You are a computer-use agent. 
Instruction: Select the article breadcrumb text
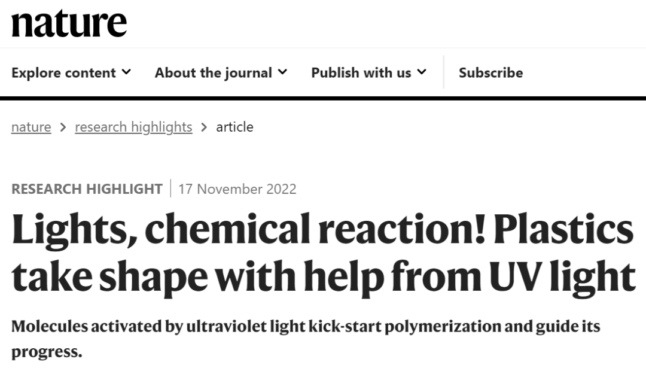point(235,127)
